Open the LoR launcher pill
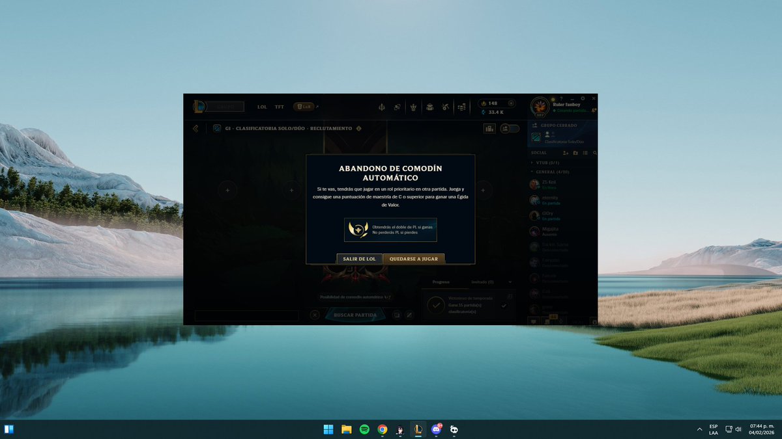Screen dimensions: 782x439 click(x=304, y=107)
